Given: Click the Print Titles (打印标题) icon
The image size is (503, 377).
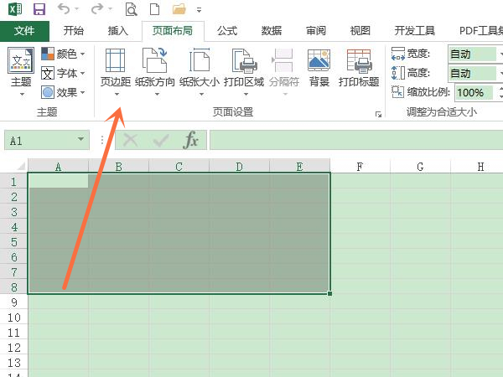Looking at the screenshot, I should point(359,67).
